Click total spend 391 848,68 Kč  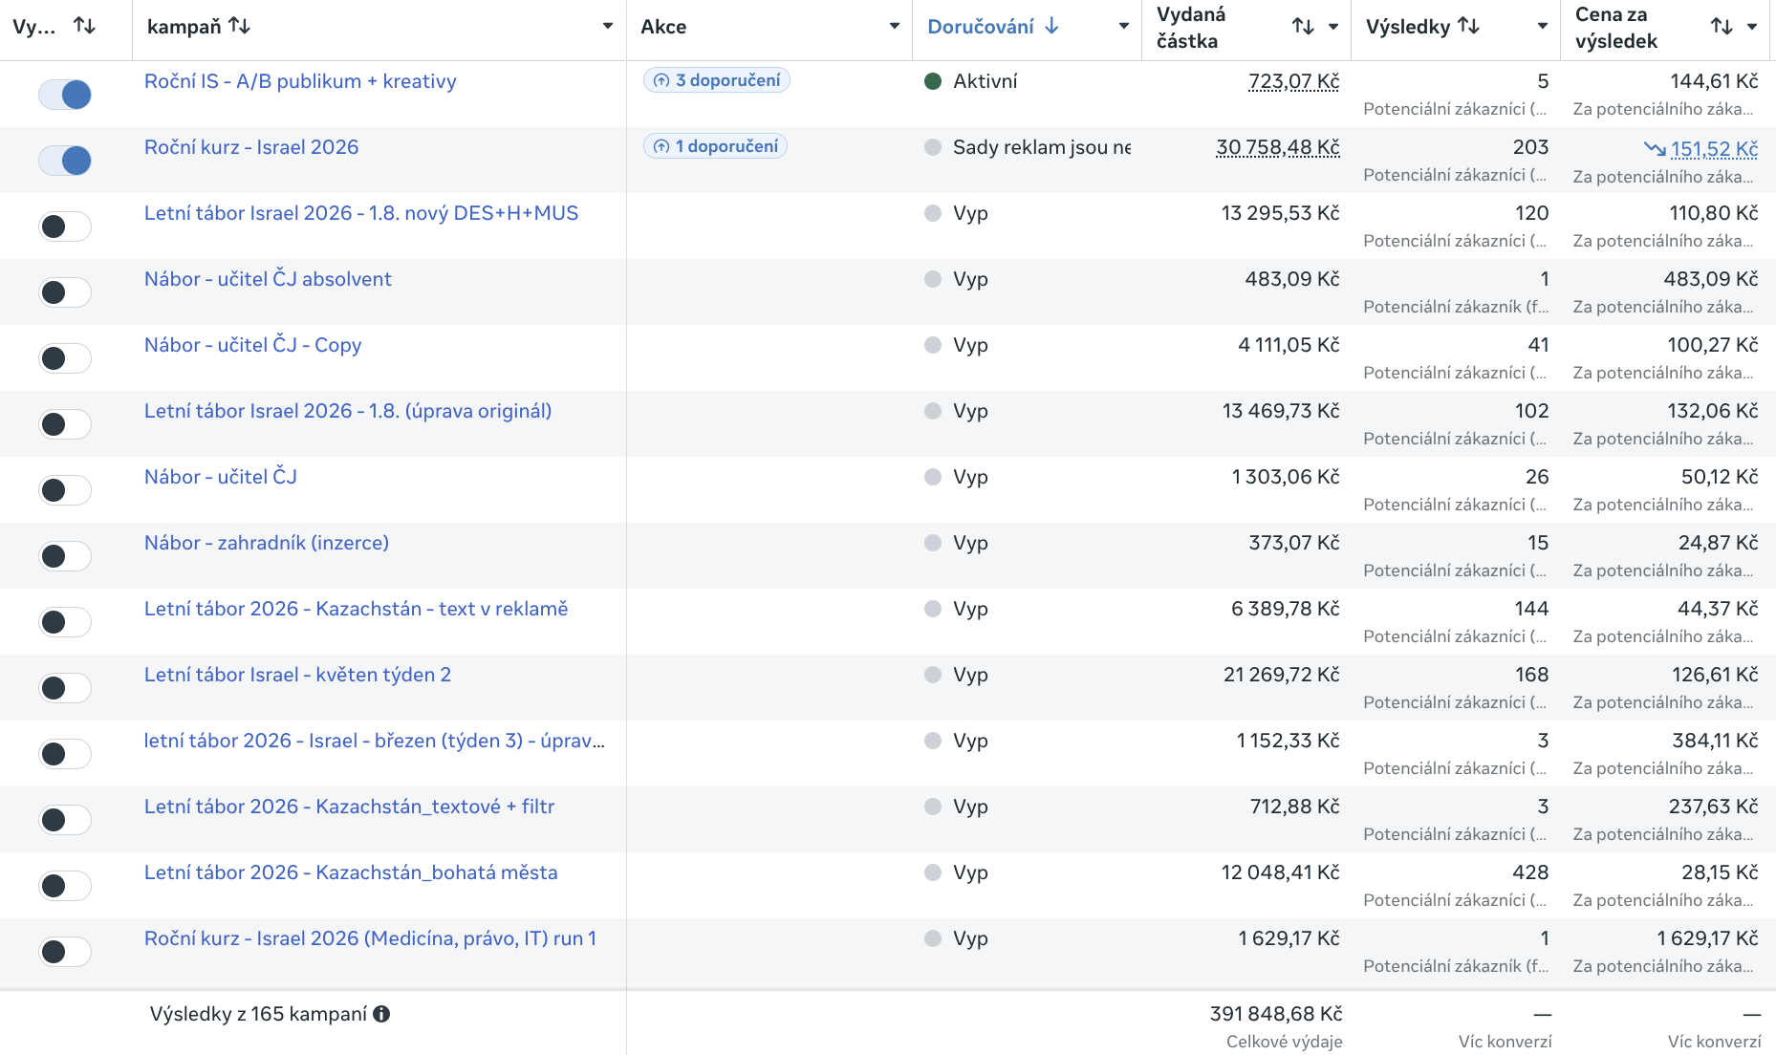click(1276, 1014)
